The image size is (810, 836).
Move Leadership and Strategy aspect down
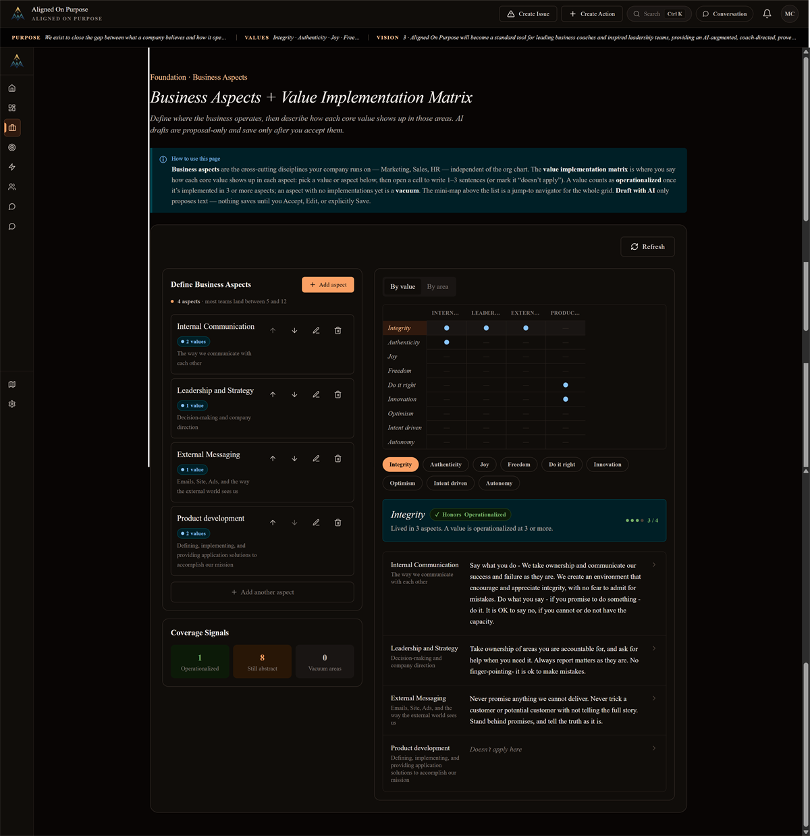click(294, 394)
